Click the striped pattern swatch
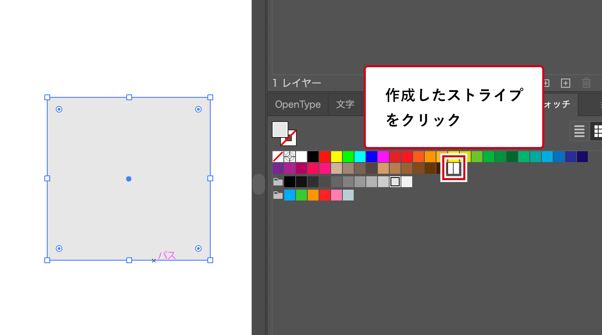This screenshot has width=602, height=335. tap(454, 168)
